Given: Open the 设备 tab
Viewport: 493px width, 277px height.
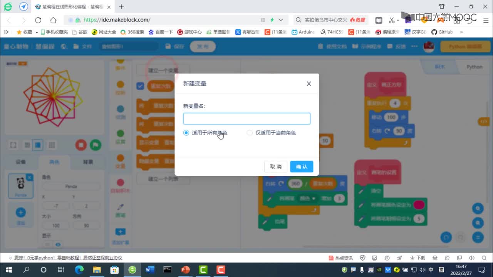Looking at the screenshot, I should point(21,162).
